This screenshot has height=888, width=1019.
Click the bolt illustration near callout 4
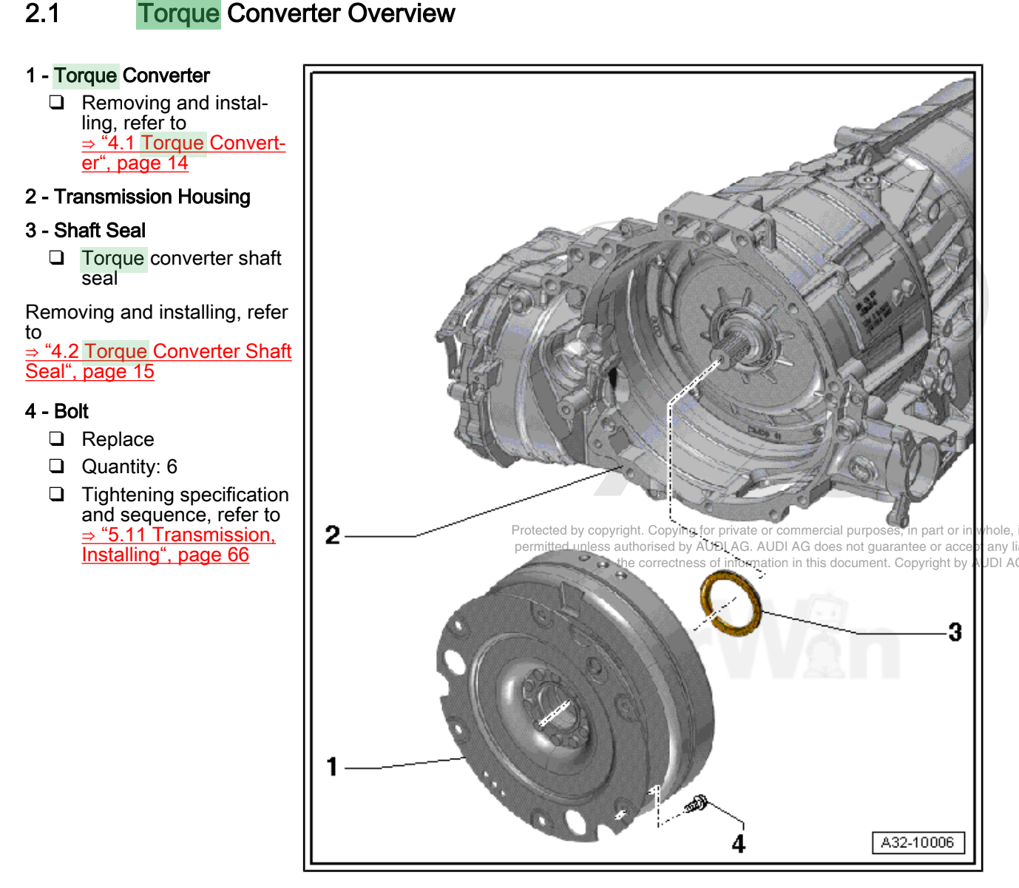click(698, 804)
